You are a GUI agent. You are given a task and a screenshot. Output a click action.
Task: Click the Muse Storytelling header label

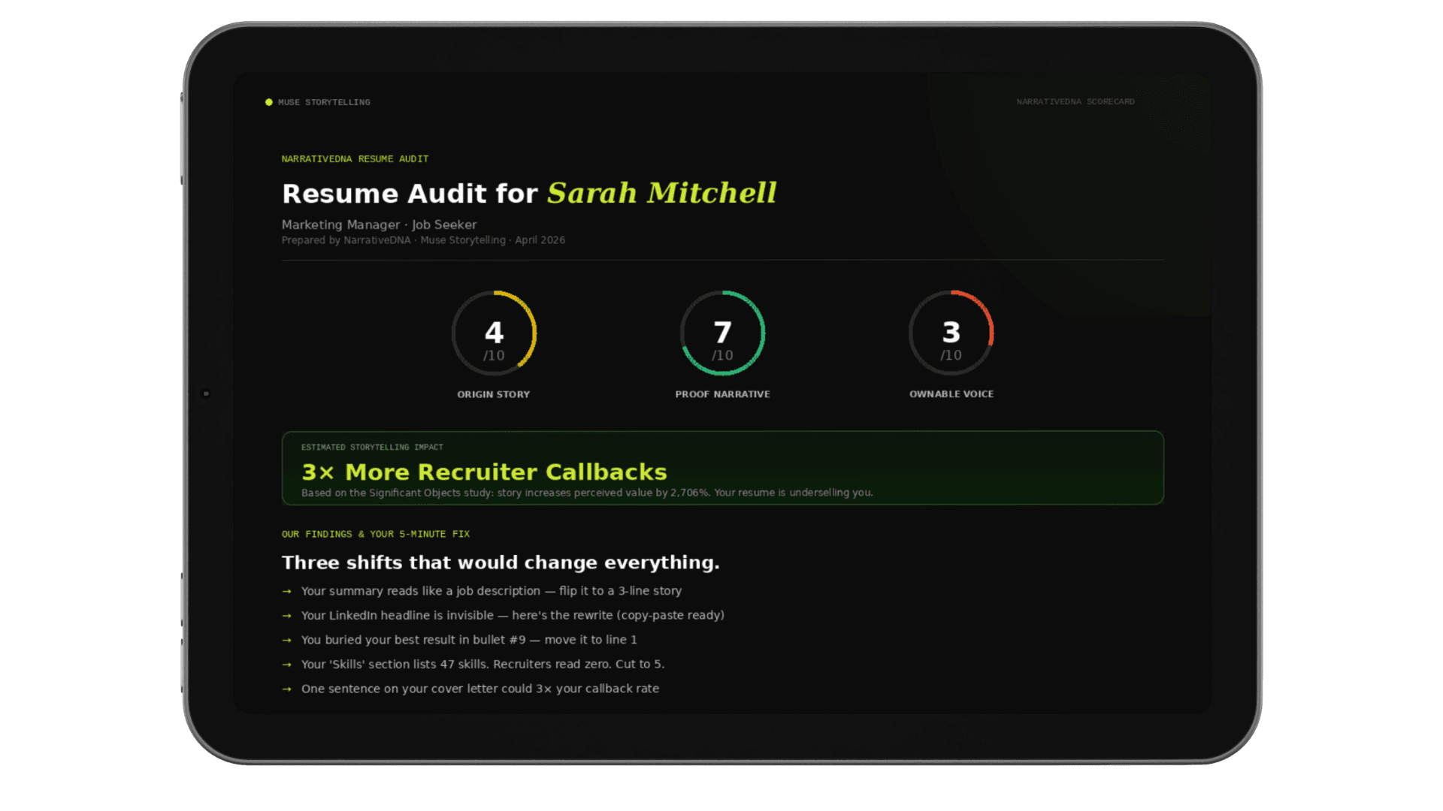324,102
